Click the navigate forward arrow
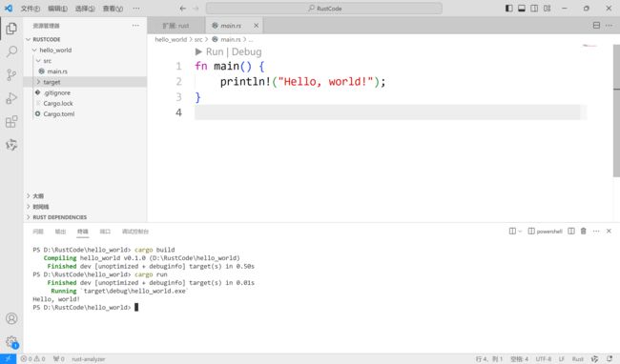 (x=196, y=9)
